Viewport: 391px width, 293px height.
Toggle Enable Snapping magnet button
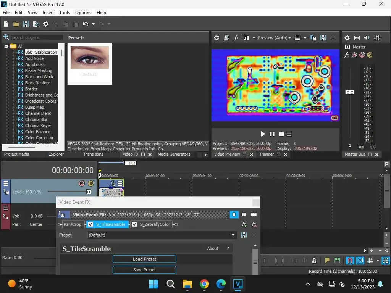click(350, 261)
